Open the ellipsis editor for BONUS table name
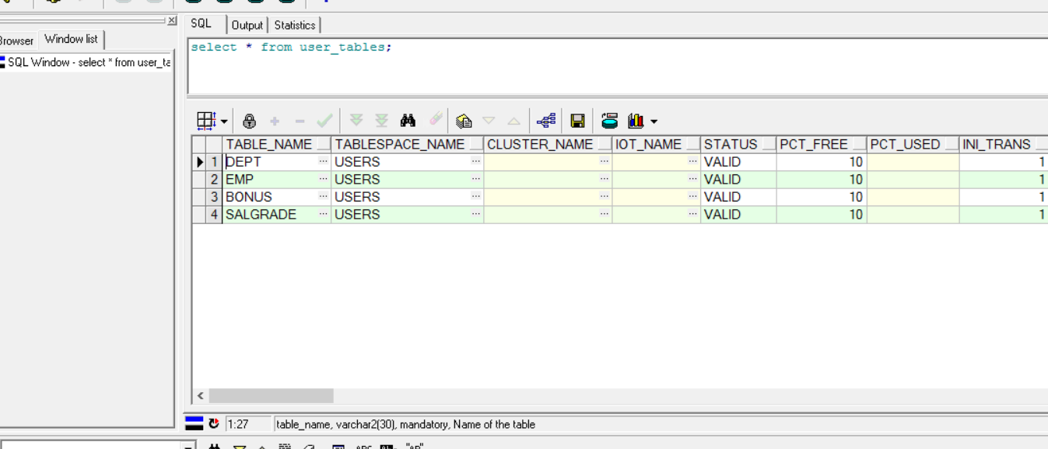This screenshot has width=1048, height=449. 323,196
